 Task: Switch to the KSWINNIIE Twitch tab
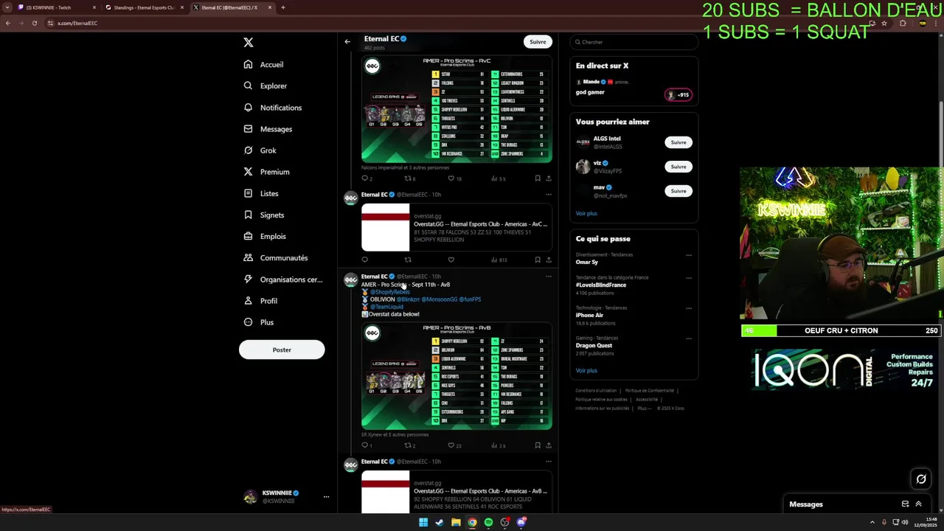(55, 7)
